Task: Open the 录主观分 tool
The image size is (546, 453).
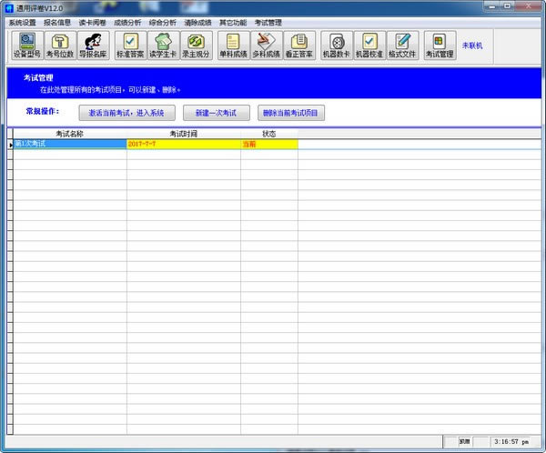Action: (195, 45)
